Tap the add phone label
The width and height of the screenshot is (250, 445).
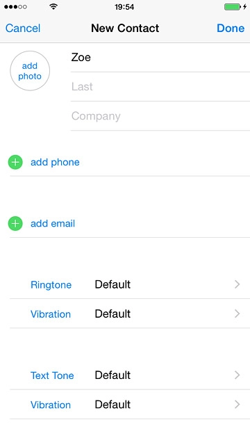55,162
